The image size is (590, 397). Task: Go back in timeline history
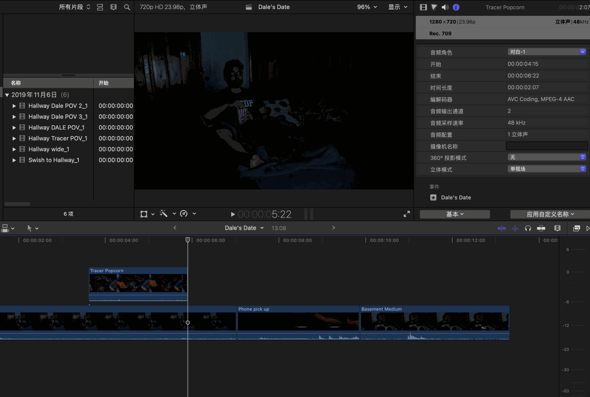tap(175, 228)
